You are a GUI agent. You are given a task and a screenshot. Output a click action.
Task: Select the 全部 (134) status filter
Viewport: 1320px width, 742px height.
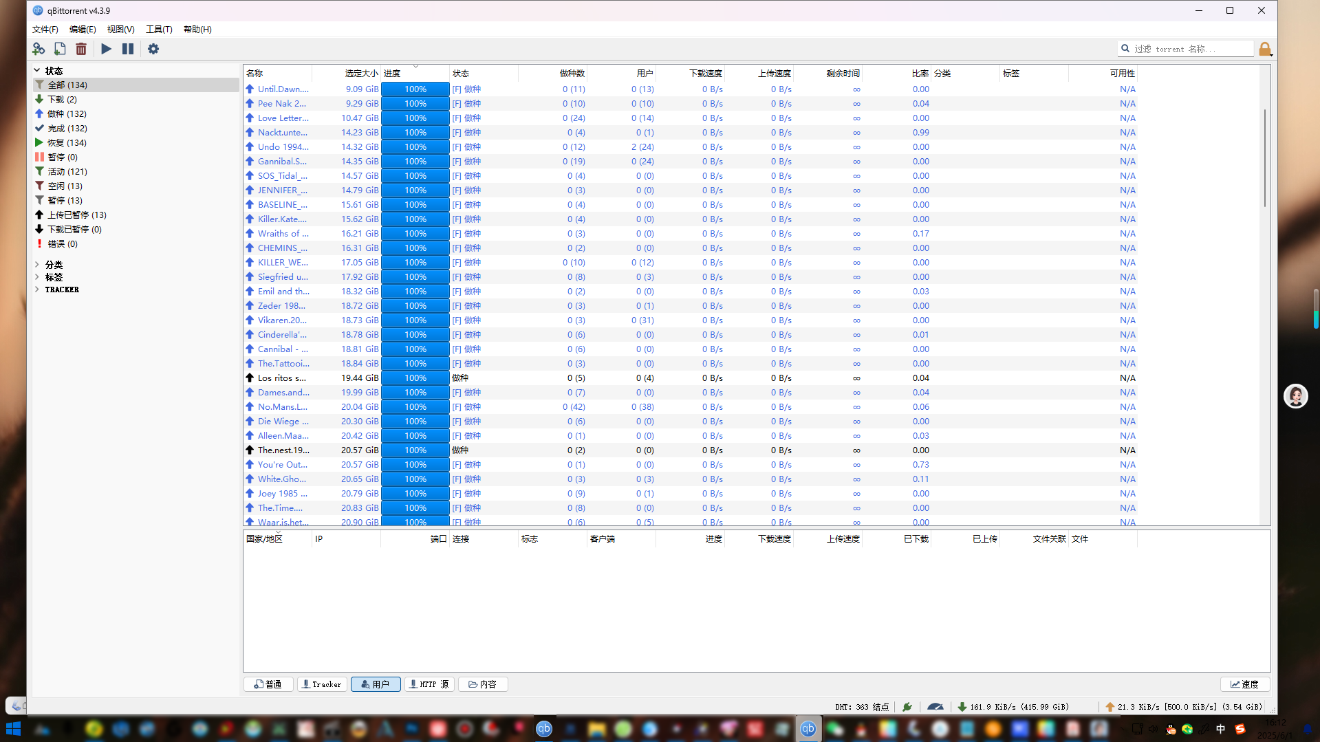click(x=136, y=85)
